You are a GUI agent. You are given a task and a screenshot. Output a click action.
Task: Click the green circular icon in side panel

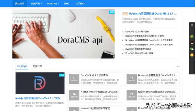tap(192, 37)
